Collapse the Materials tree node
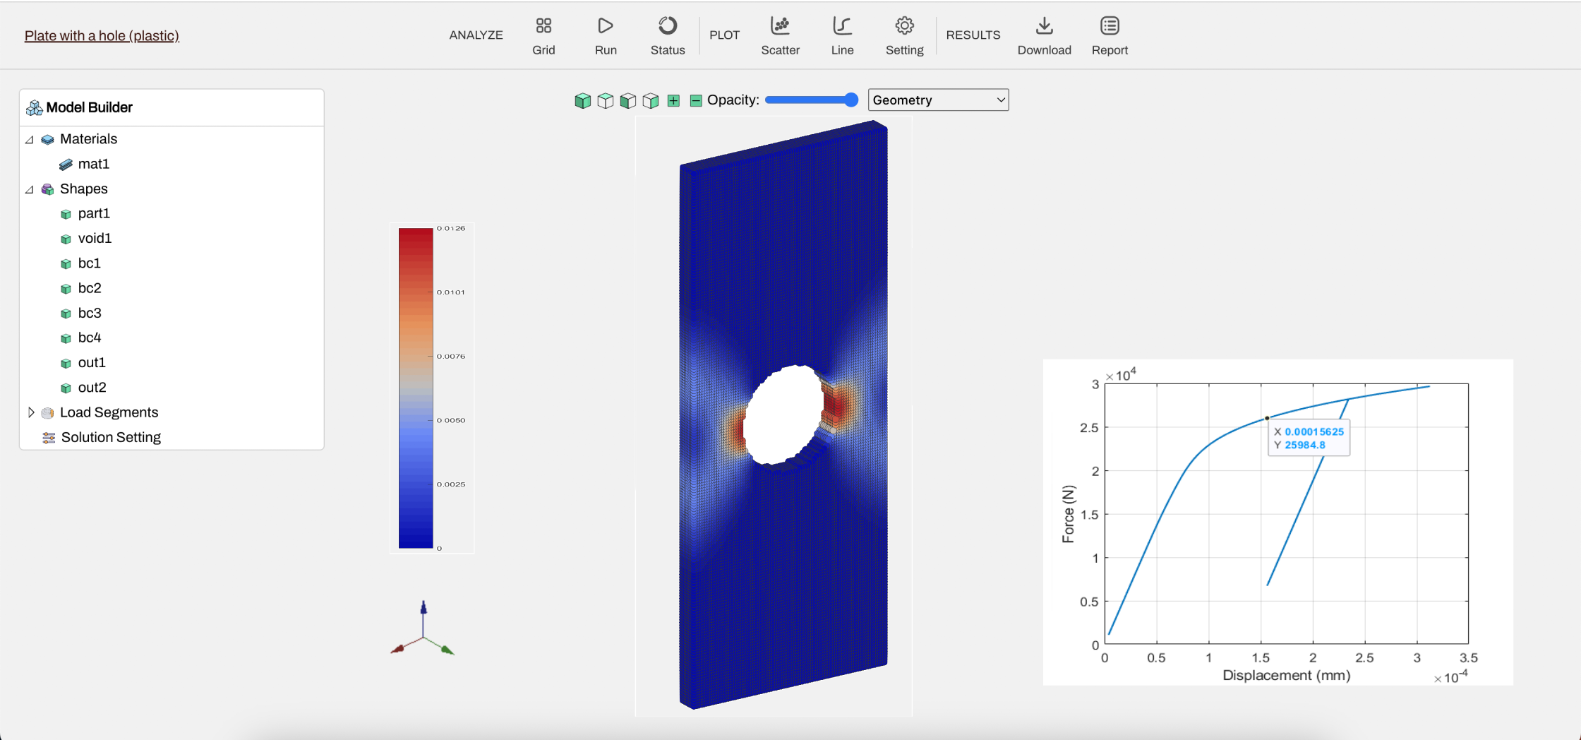This screenshot has width=1581, height=740. click(x=30, y=140)
